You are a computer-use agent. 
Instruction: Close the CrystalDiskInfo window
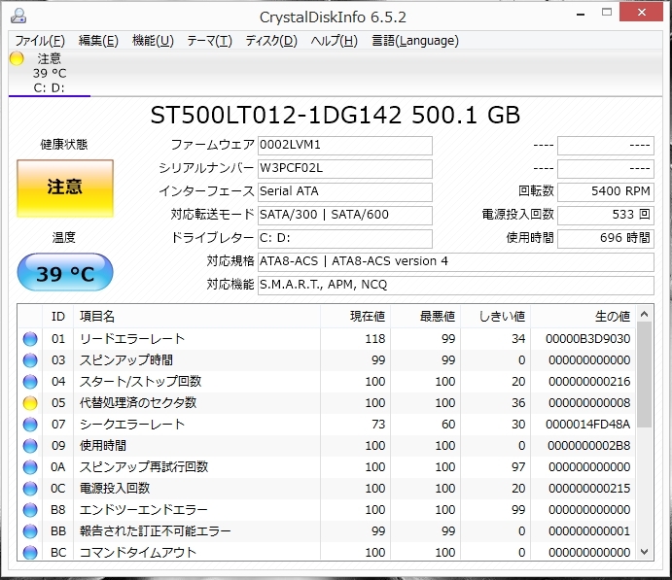click(x=642, y=12)
